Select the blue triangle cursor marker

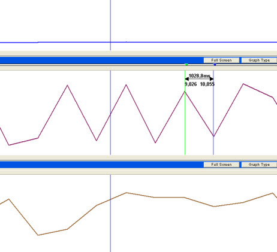point(215,65)
